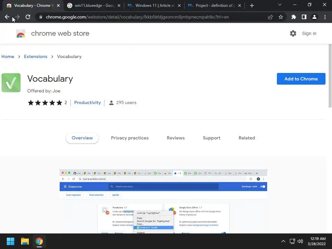Click the Add to Chrome button
332x249 pixels.
coord(301,79)
